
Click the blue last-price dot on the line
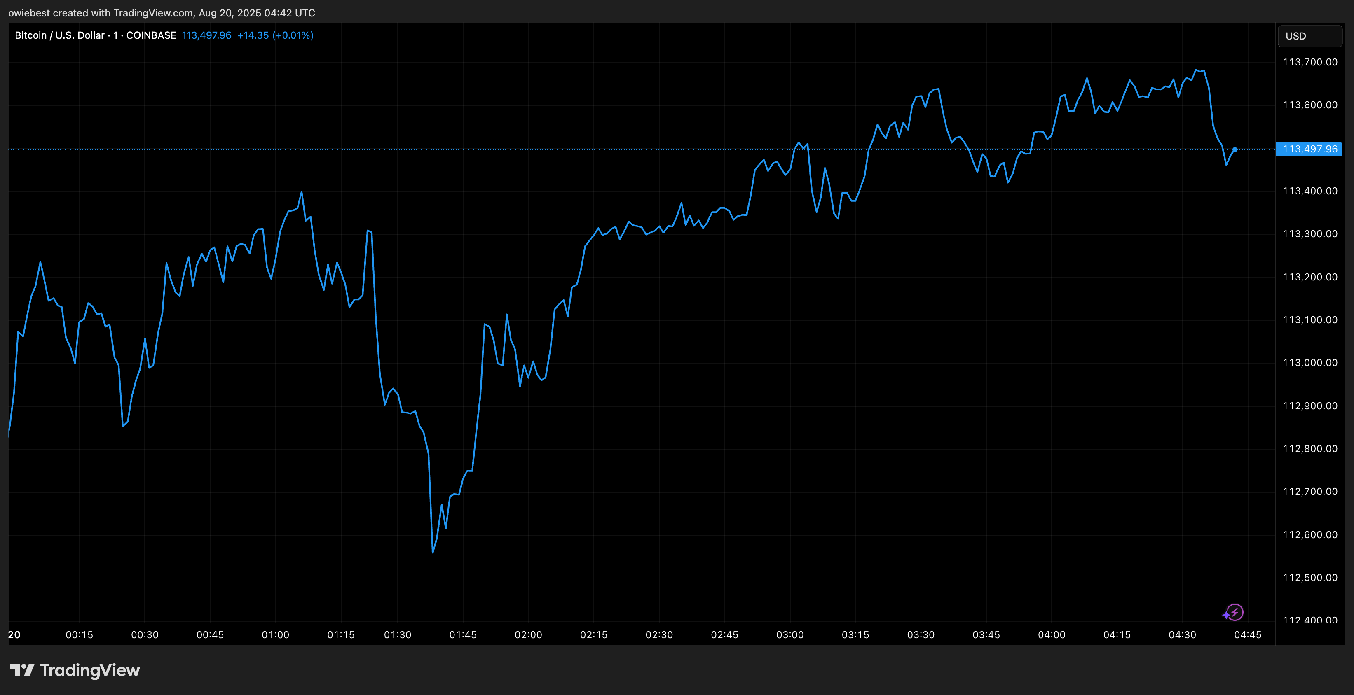1235,150
